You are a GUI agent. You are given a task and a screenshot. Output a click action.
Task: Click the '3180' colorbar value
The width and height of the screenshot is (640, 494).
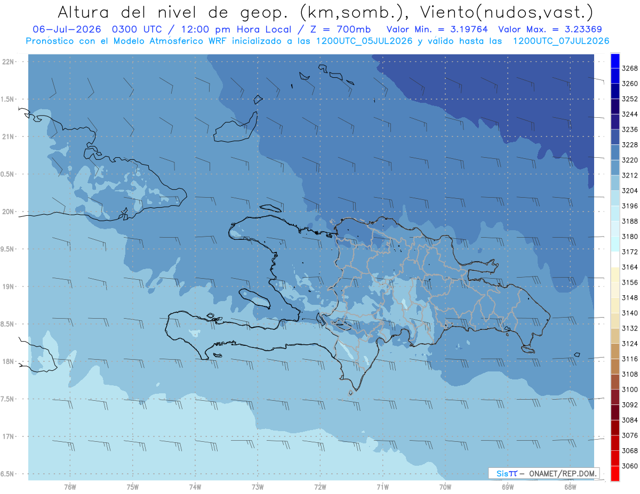pos(630,237)
